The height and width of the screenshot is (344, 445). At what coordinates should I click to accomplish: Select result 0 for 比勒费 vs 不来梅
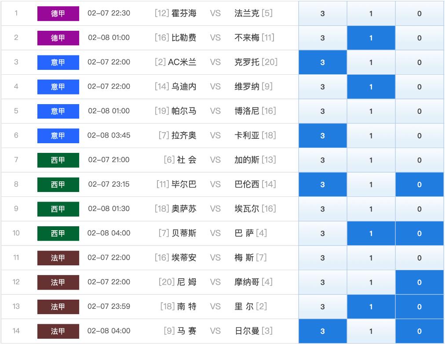pos(419,38)
